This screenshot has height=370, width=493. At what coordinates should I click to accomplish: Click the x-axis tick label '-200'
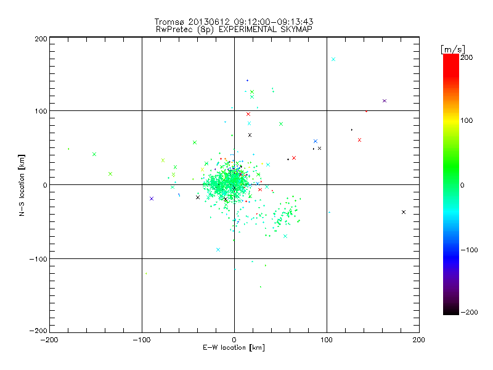[49, 340]
